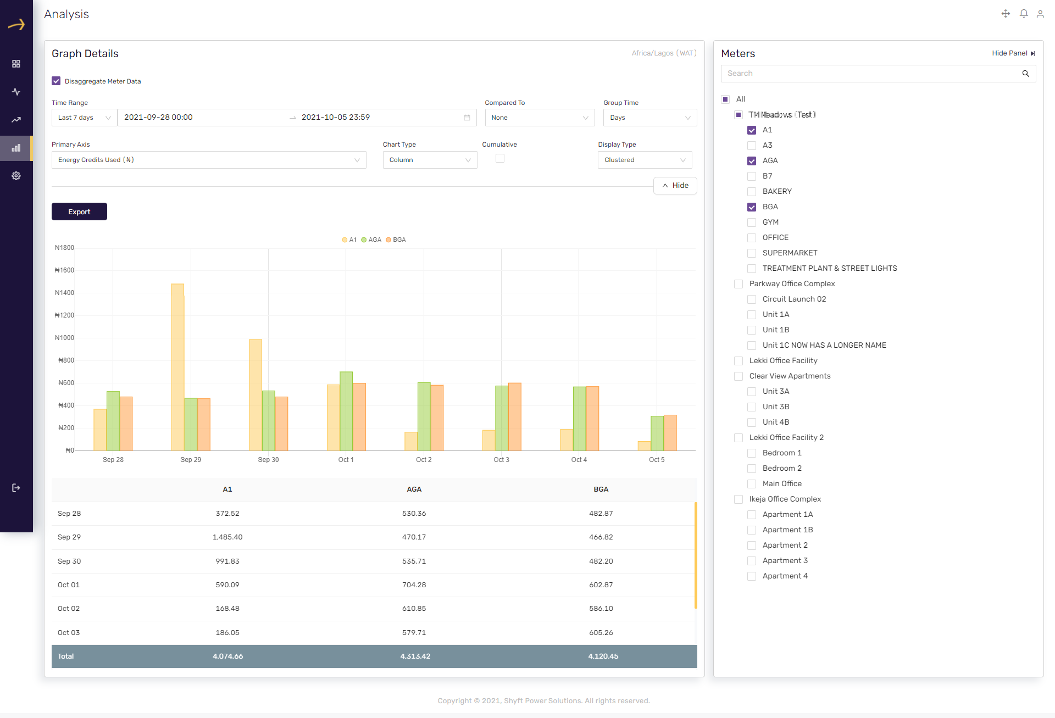This screenshot has height=718, width=1055.
Task: Open the trend line icon in sidebar
Action: (16, 120)
